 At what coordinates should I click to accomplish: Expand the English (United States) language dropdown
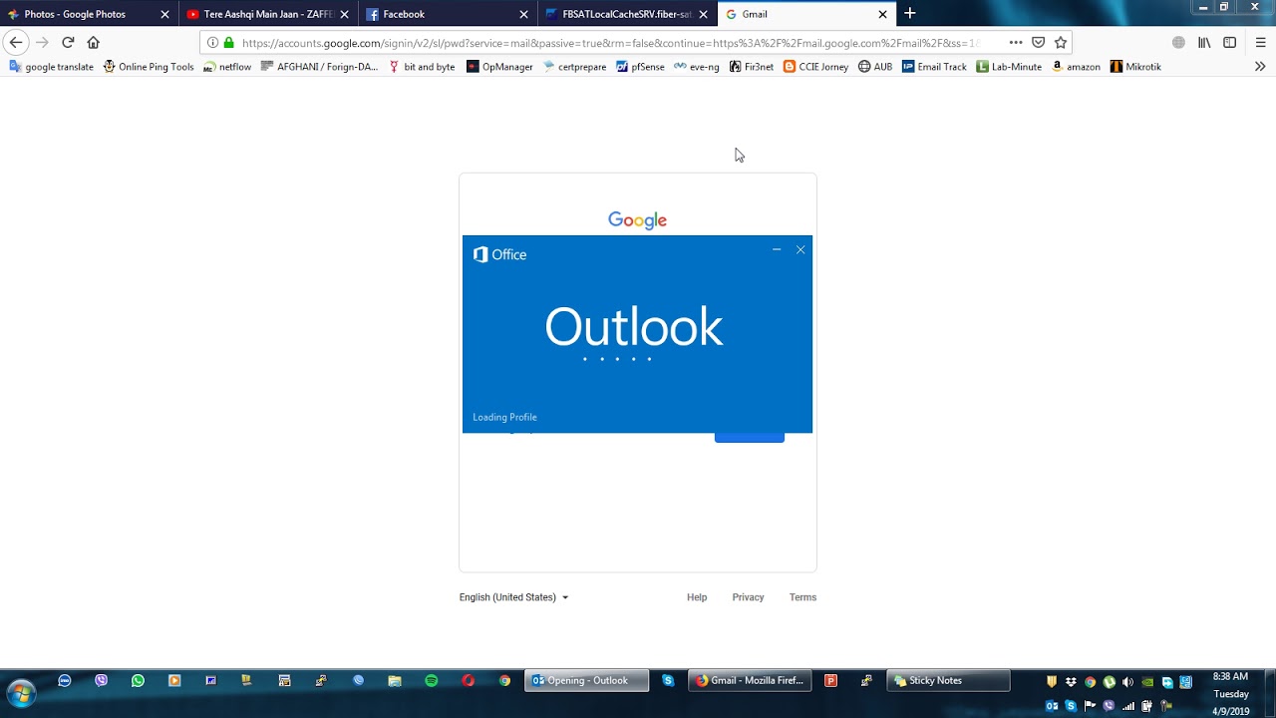[513, 597]
